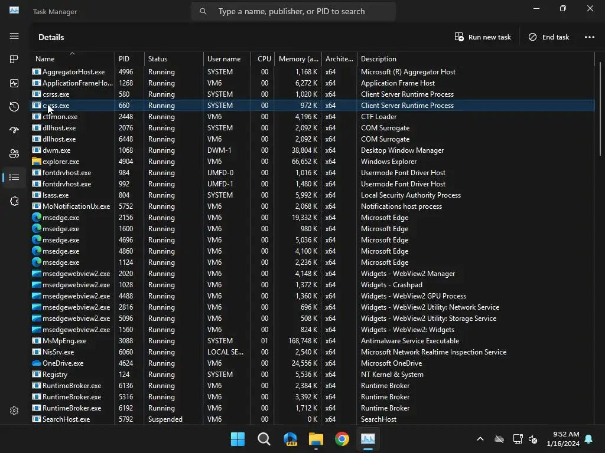
Task: Open the hamburger navigation menu
Action: [x=14, y=36]
